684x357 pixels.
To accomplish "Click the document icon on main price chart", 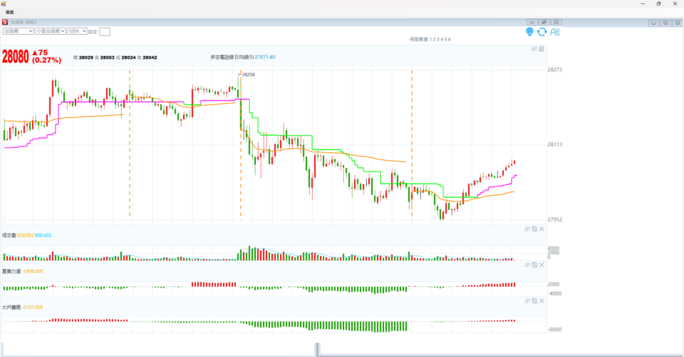I will [x=542, y=49].
